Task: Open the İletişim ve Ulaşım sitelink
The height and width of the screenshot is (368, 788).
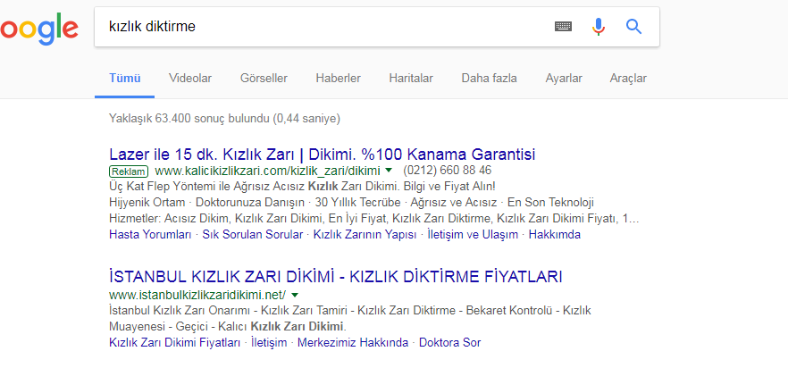Action: tap(473, 235)
